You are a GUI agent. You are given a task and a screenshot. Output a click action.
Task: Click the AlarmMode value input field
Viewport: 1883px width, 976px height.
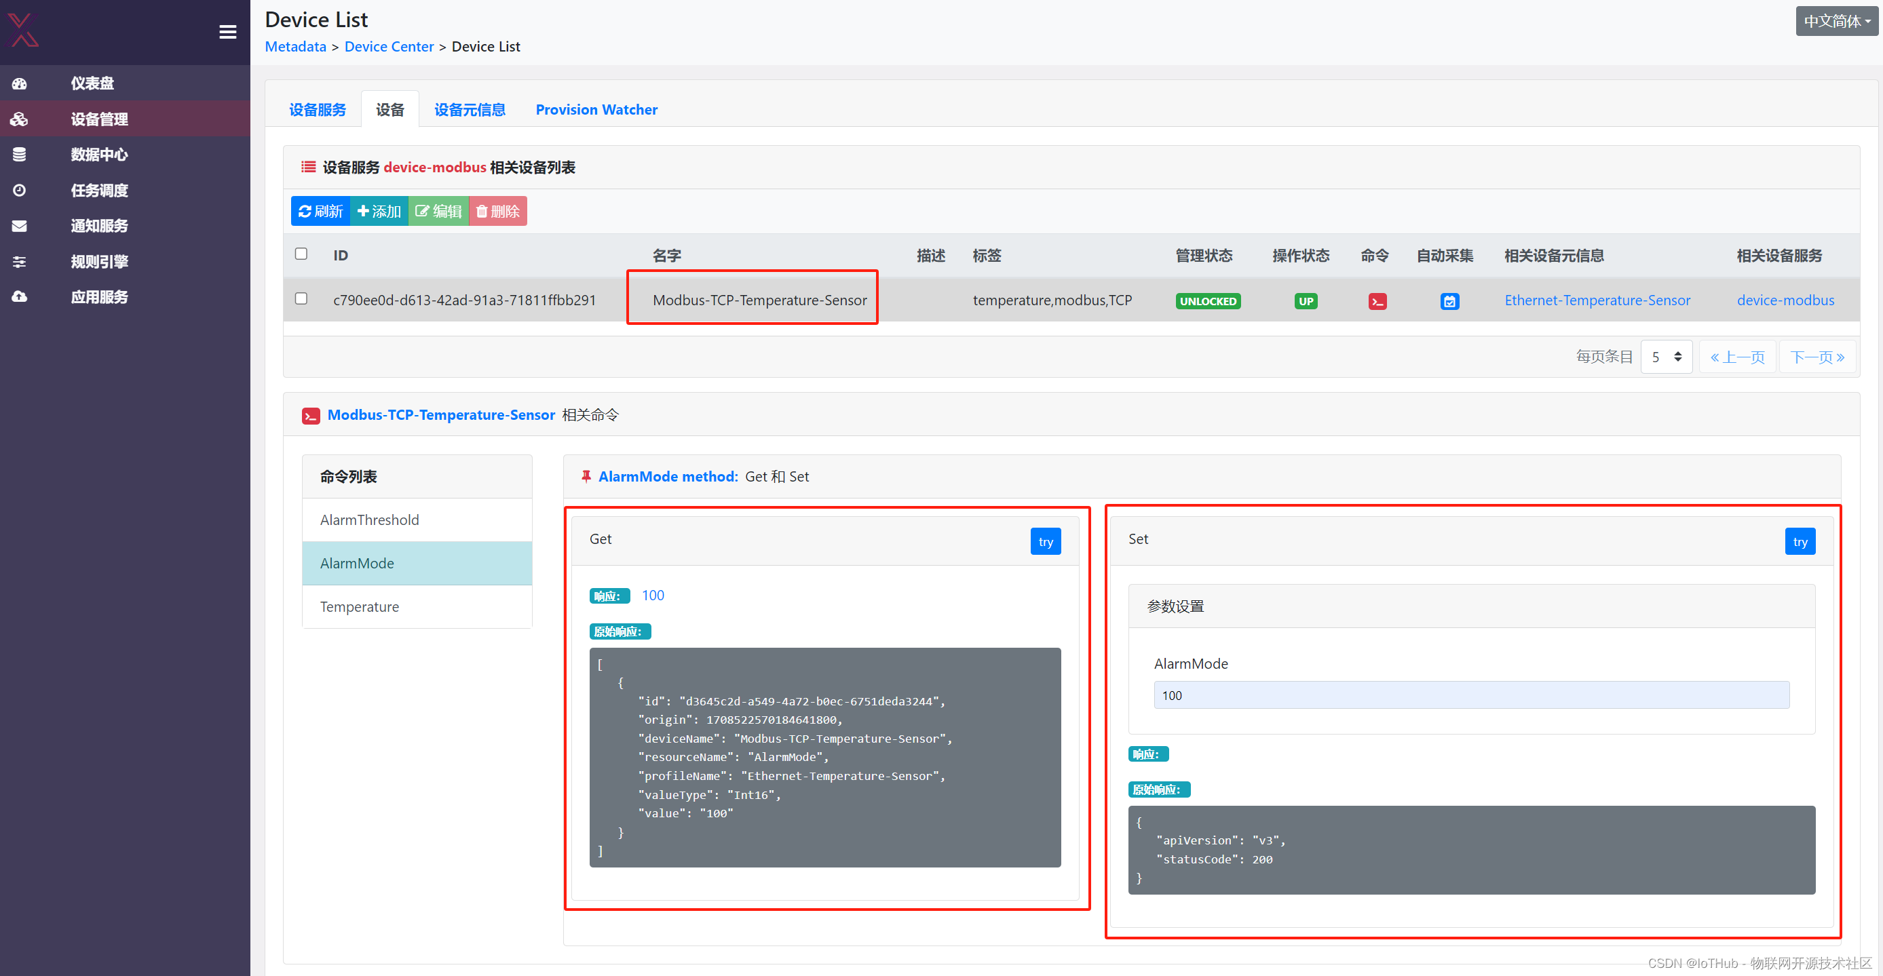pyautogui.click(x=1472, y=695)
